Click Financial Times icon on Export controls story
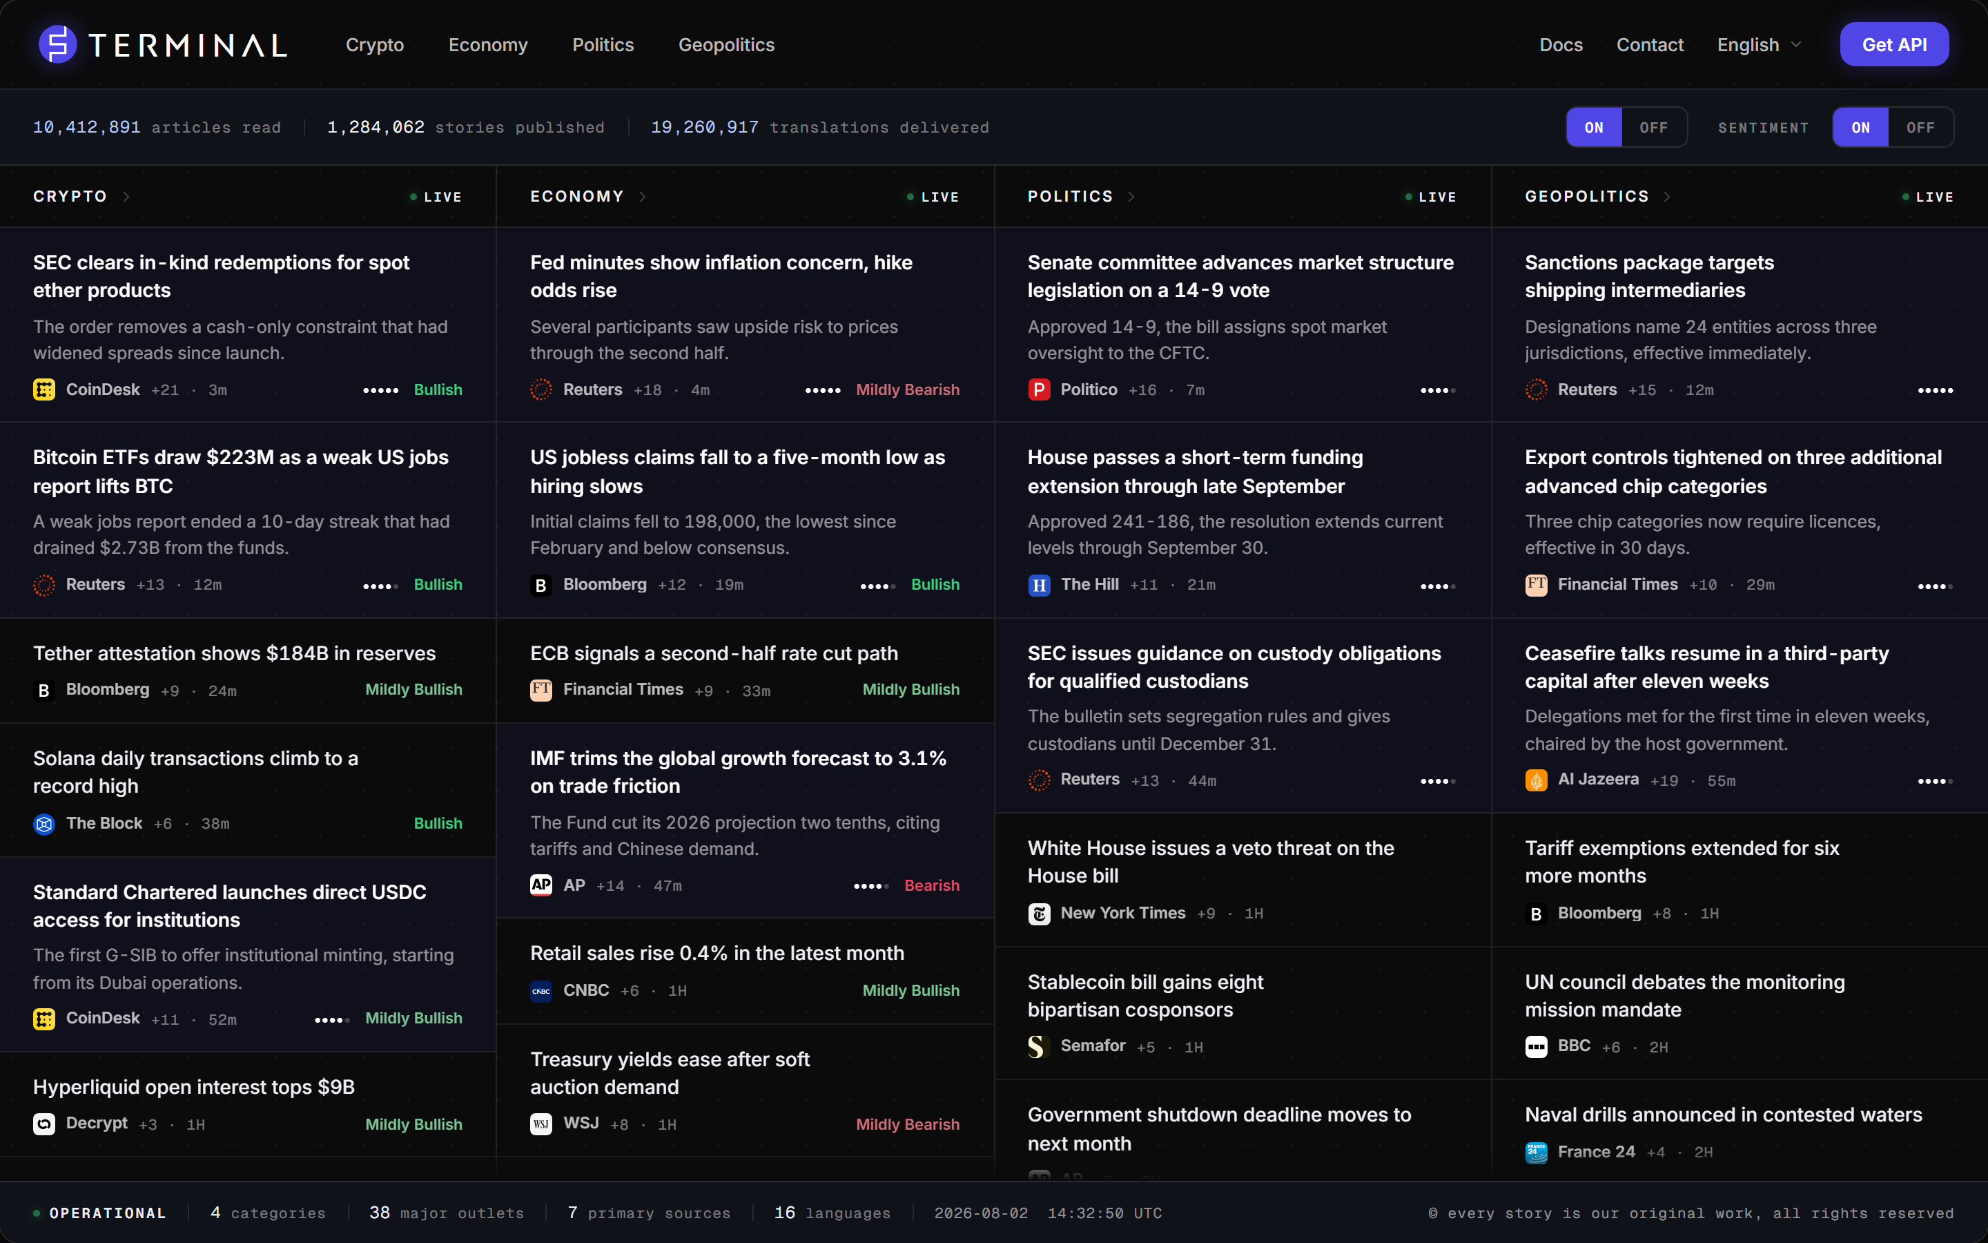Viewport: 1988px width, 1243px height. point(1536,584)
